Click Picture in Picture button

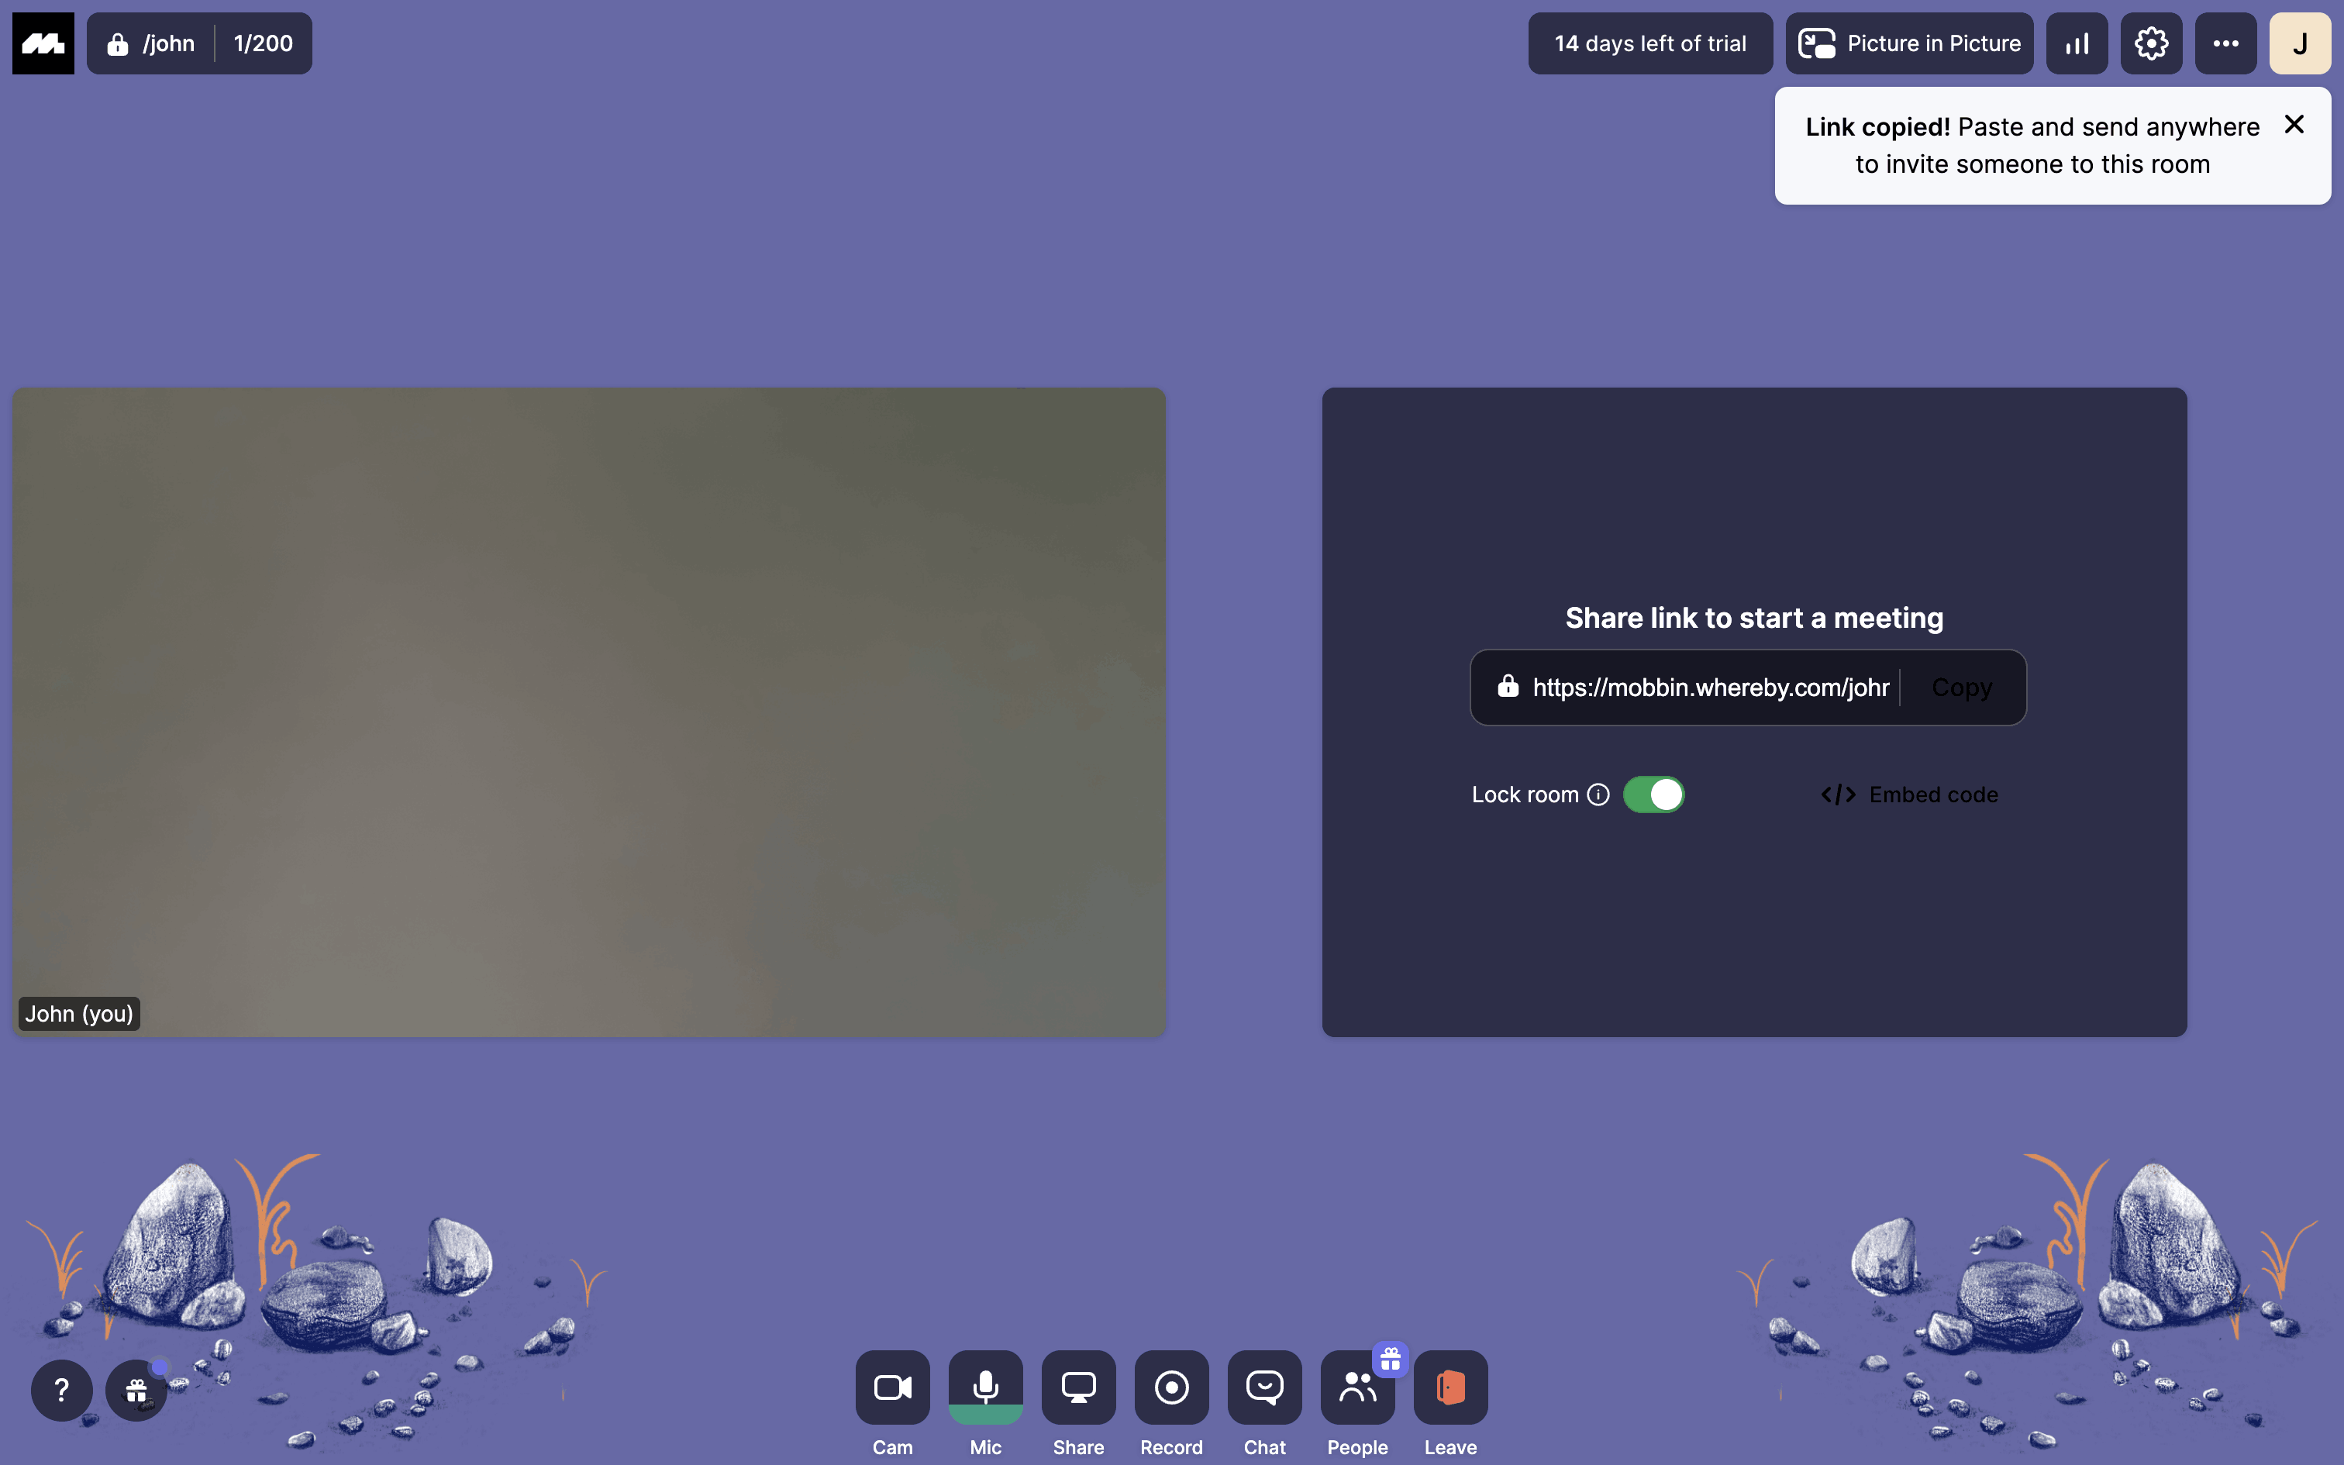tap(1909, 43)
